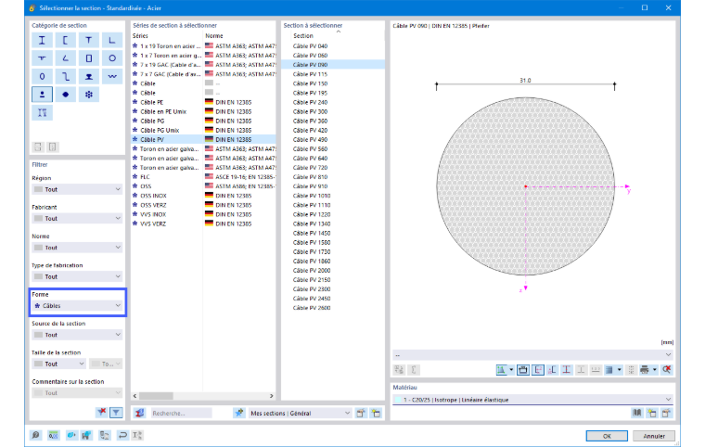Open the Type de fabrication dropdown
This screenshot has height=447, width=705.
tap(77, 276)
